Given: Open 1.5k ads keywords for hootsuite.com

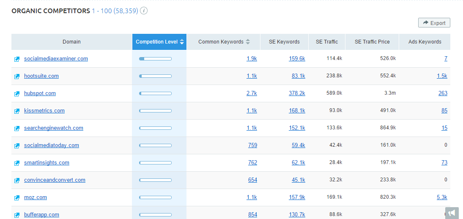Looking at the screenshot, I should pyautogui.click(x=442, y=76).
